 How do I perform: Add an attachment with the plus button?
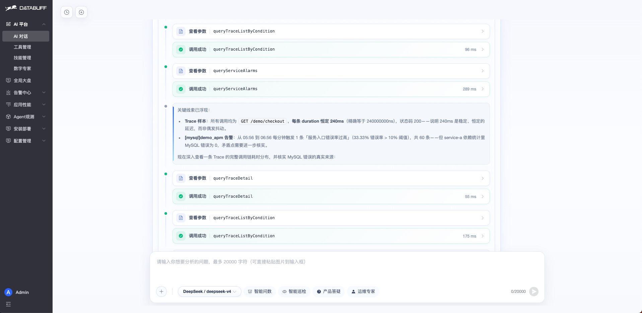coord(161,292)
